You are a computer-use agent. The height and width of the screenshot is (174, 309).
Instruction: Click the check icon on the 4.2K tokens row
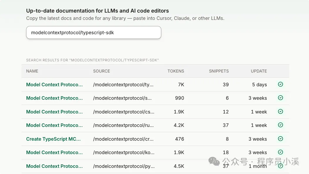pyautogui.click(x=281, y=125)
